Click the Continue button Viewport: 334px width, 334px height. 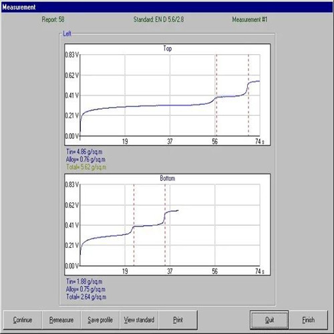[x=23, y=320]
